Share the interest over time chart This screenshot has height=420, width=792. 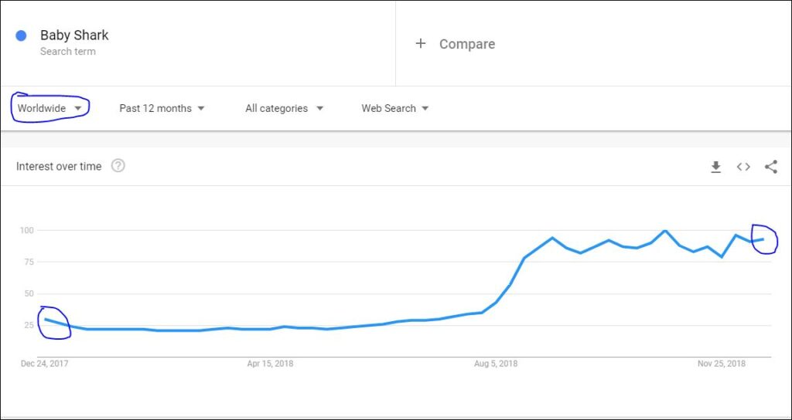[x=770, y=167]
